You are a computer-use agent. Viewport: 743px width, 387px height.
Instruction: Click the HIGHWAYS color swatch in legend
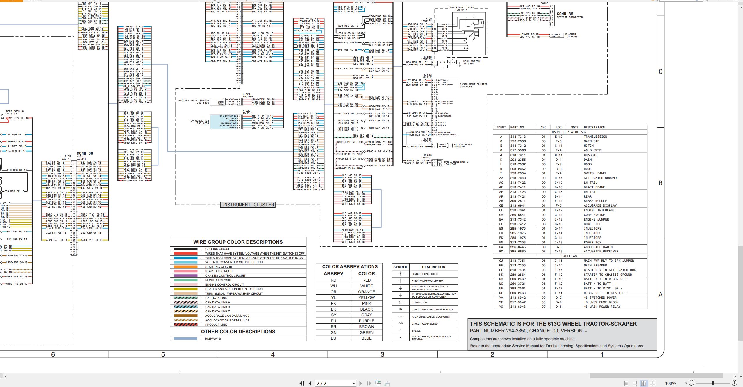[185, 338]
